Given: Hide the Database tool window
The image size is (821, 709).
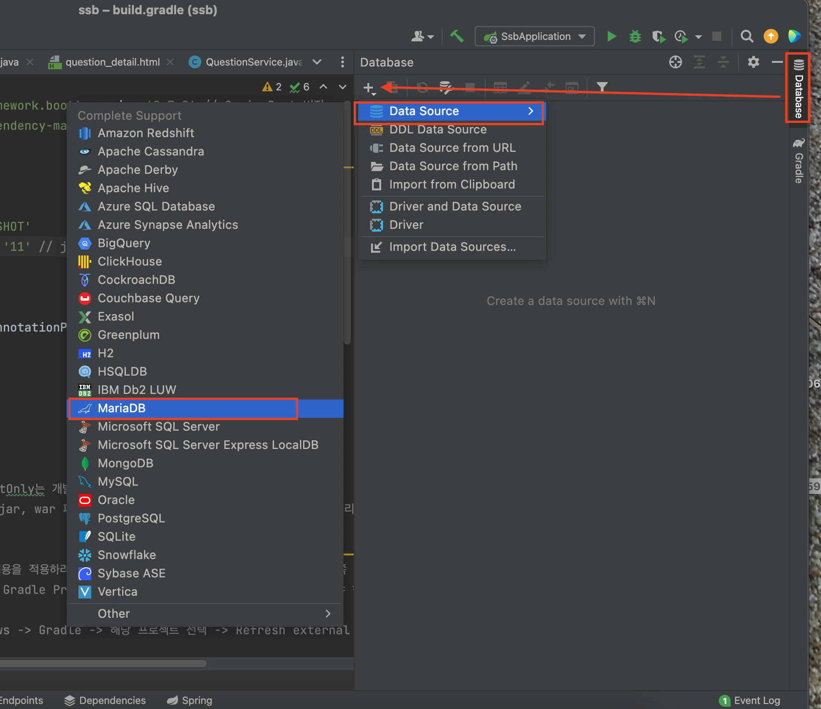Looking at the screenshot, I should click(x=777, y=62).
